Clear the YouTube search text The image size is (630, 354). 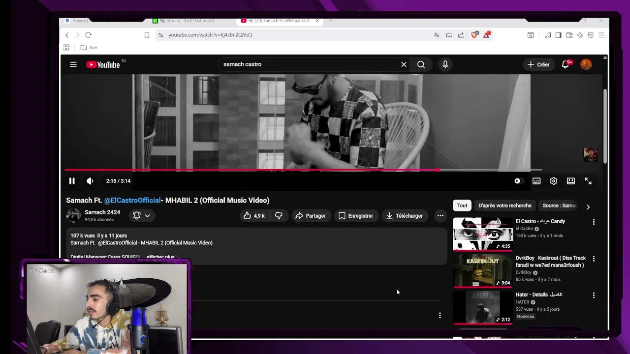404,64
